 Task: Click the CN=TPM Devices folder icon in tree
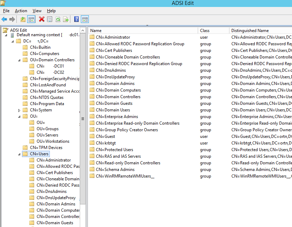pos(25,148)
